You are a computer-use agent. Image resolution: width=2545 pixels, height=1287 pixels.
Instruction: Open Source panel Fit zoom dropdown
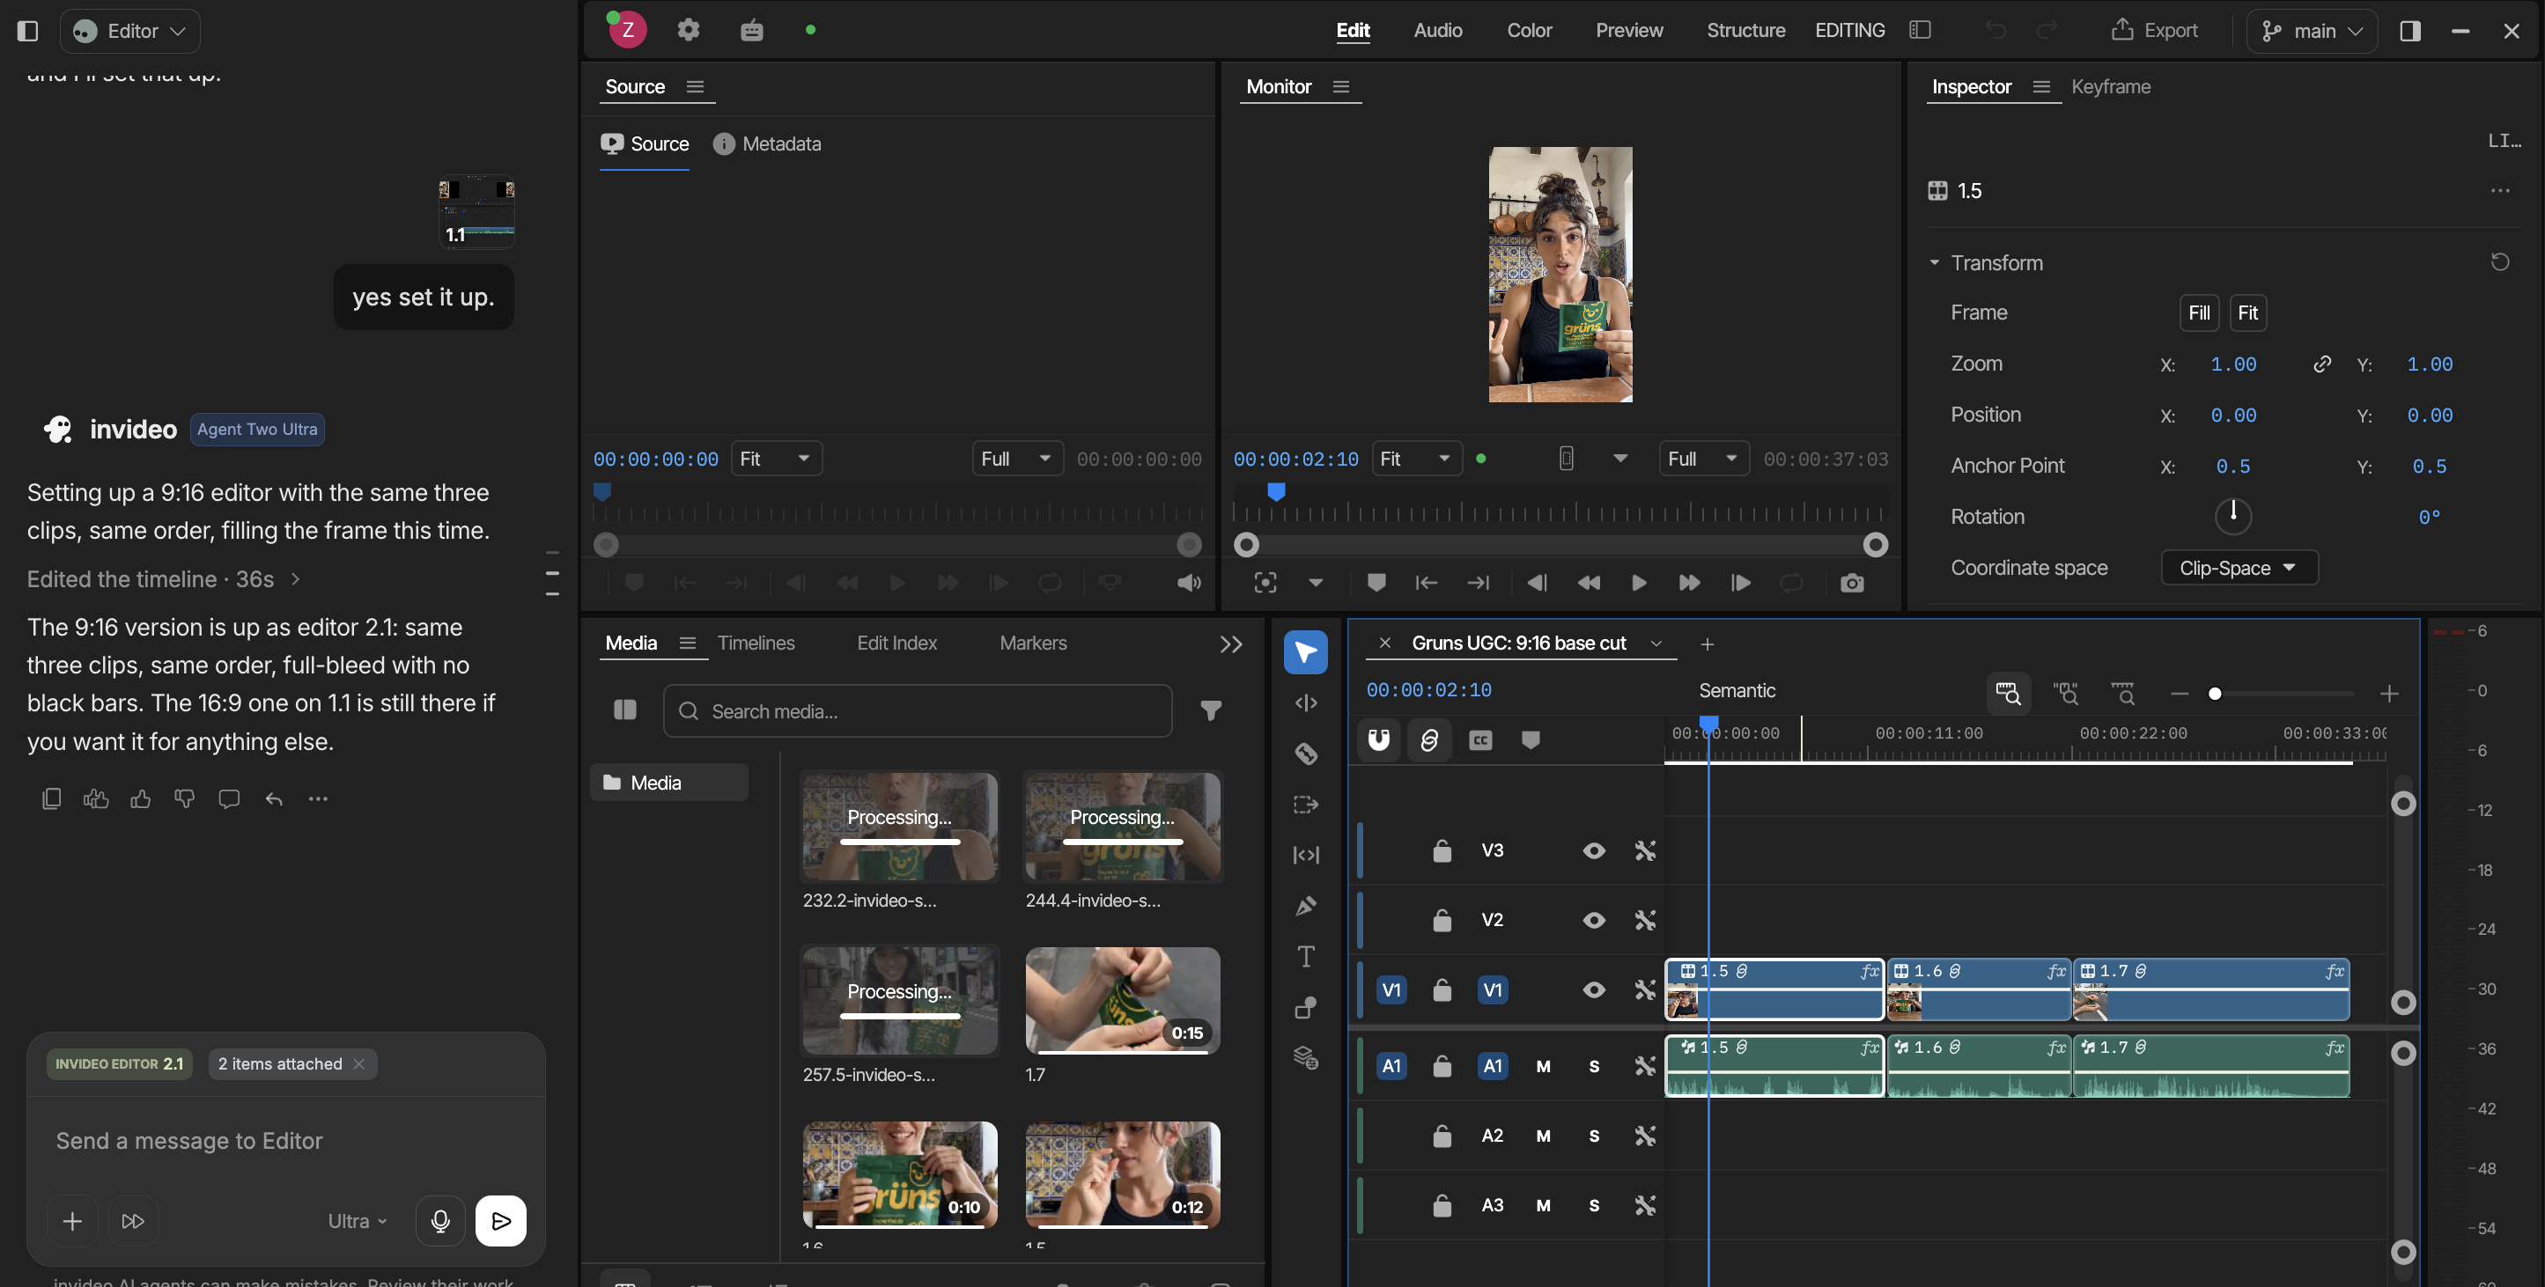pos(777,459)
